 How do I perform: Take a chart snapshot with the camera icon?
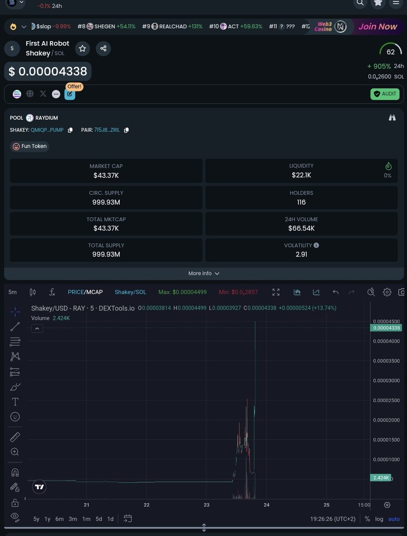click(401, 292)
